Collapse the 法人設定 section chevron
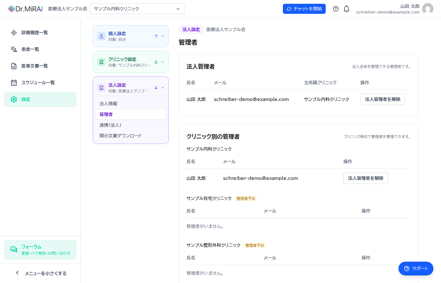Viewport: 441px width, 283px height. 163,88
